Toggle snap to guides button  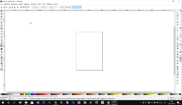[x=180, y=61]
